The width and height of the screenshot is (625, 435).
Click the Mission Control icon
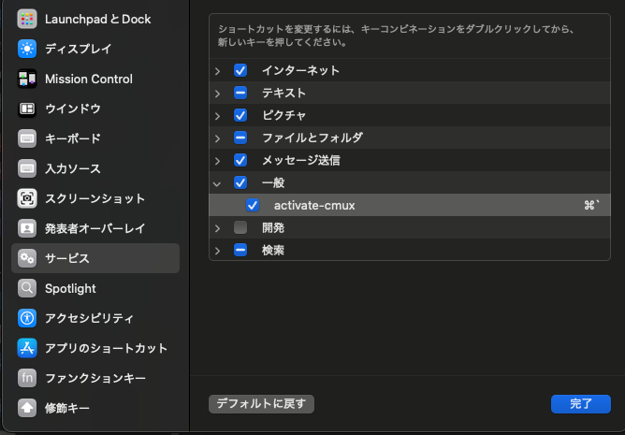[27, 79]
